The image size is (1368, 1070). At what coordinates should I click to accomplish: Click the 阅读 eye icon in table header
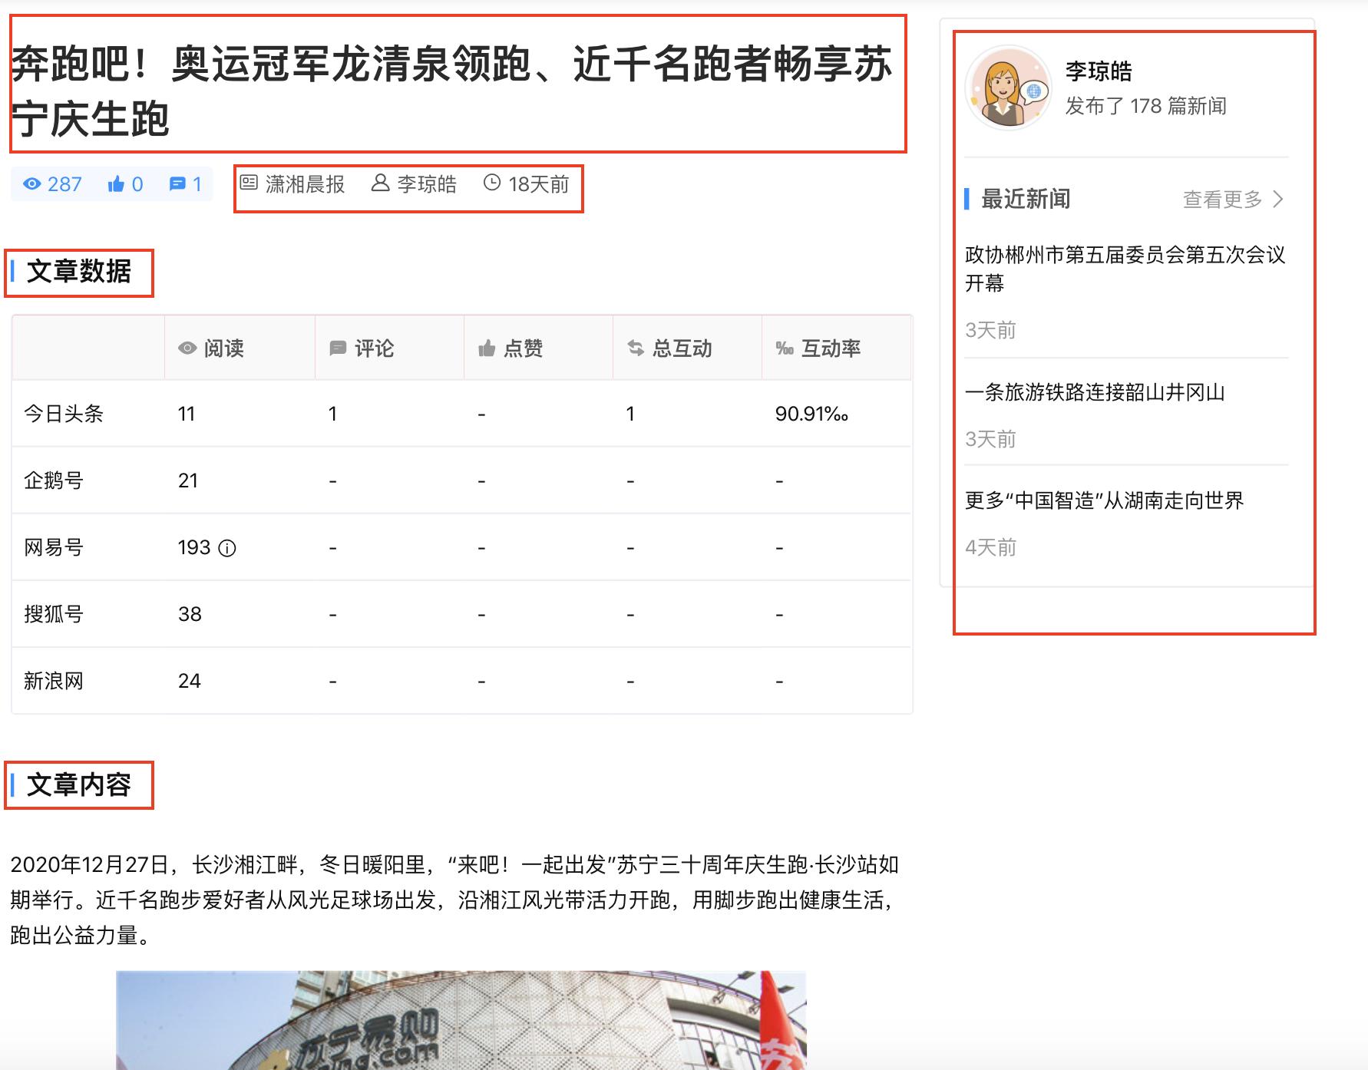coord(187,348)
